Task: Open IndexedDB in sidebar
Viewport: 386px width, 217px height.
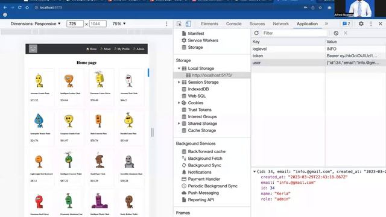Action: [x=198, y=89]
